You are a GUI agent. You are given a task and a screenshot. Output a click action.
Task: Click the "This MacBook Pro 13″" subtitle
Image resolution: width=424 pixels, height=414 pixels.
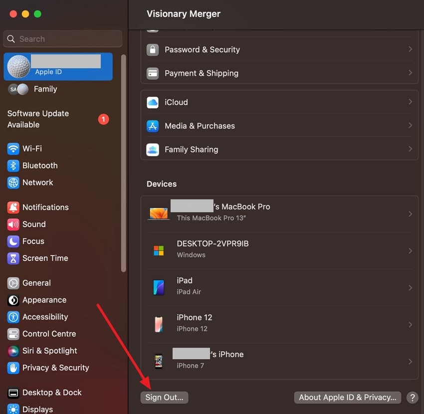coord(212,218)
